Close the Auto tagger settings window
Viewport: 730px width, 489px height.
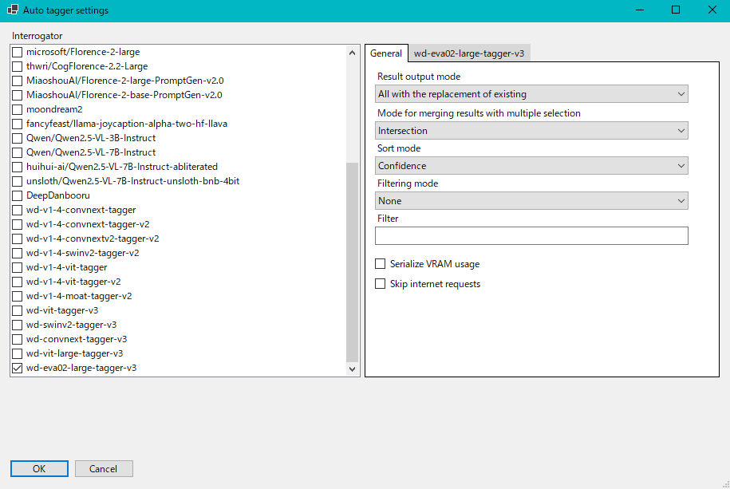[x=712, y=10]
